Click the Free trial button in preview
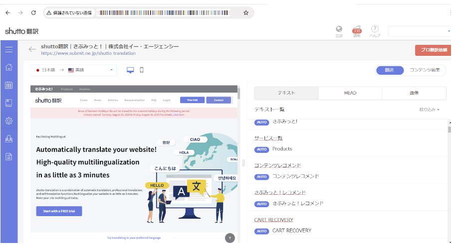Image resolution: width=455 pixels, height=245 pixels. (192, 100)
